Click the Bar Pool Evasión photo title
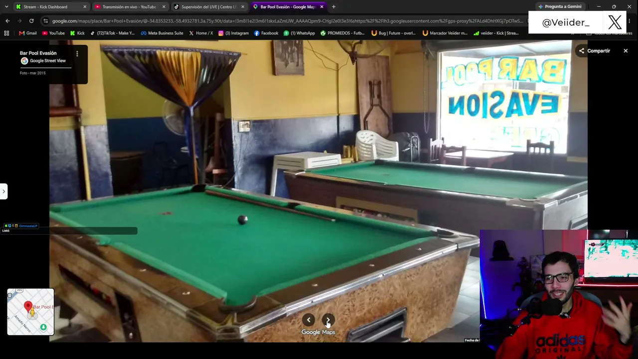The image size is (638, 359). tap(38, 53)
